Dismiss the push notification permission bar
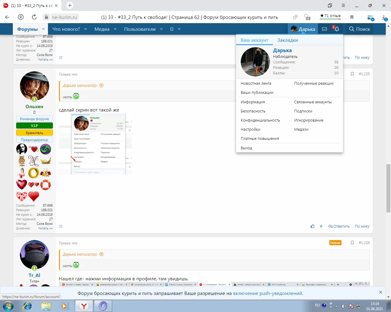 coord(381,292)
